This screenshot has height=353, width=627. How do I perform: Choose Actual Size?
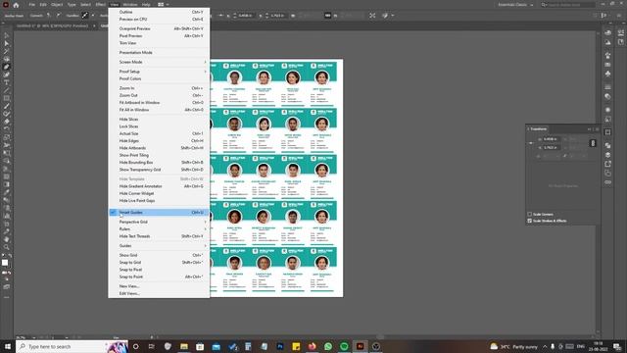point(159,133)
